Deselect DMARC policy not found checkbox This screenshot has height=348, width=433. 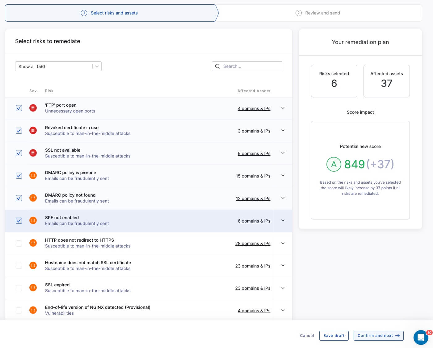[19, 198]
